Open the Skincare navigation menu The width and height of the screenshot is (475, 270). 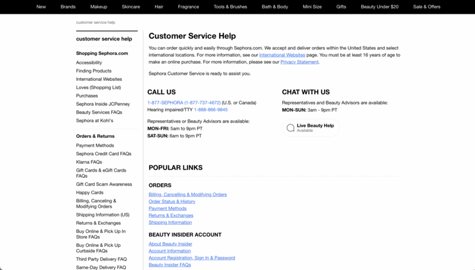[131, 7]
